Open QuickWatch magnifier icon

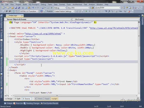[116, 11]
